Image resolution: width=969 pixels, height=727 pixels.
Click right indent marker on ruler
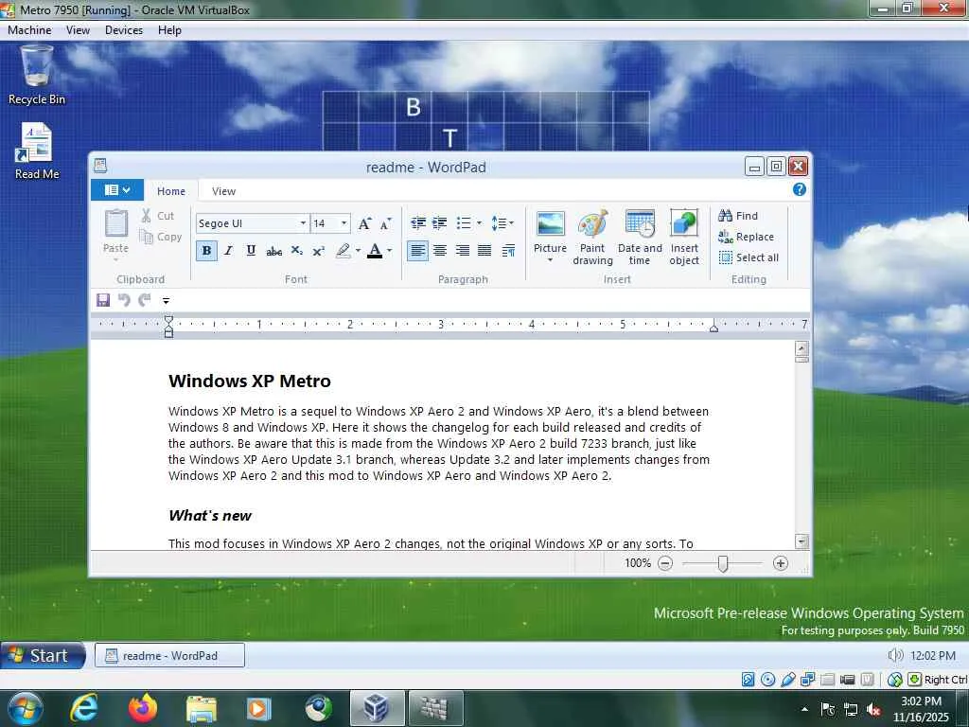click(714, 328)
